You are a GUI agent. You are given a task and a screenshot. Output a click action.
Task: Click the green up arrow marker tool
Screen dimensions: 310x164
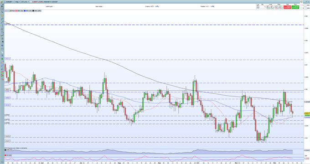click(2, 59)
